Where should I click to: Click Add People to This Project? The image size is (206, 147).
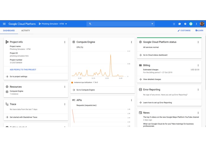(23, 70)
